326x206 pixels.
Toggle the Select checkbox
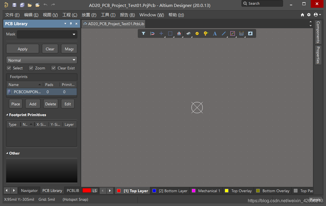[9, 68]
